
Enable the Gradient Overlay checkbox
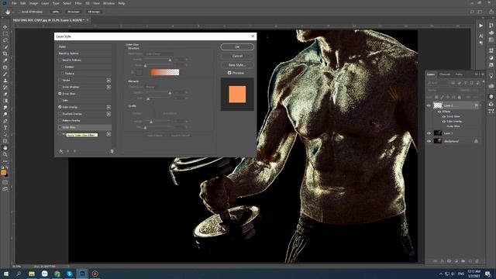(x=60, y=114)
